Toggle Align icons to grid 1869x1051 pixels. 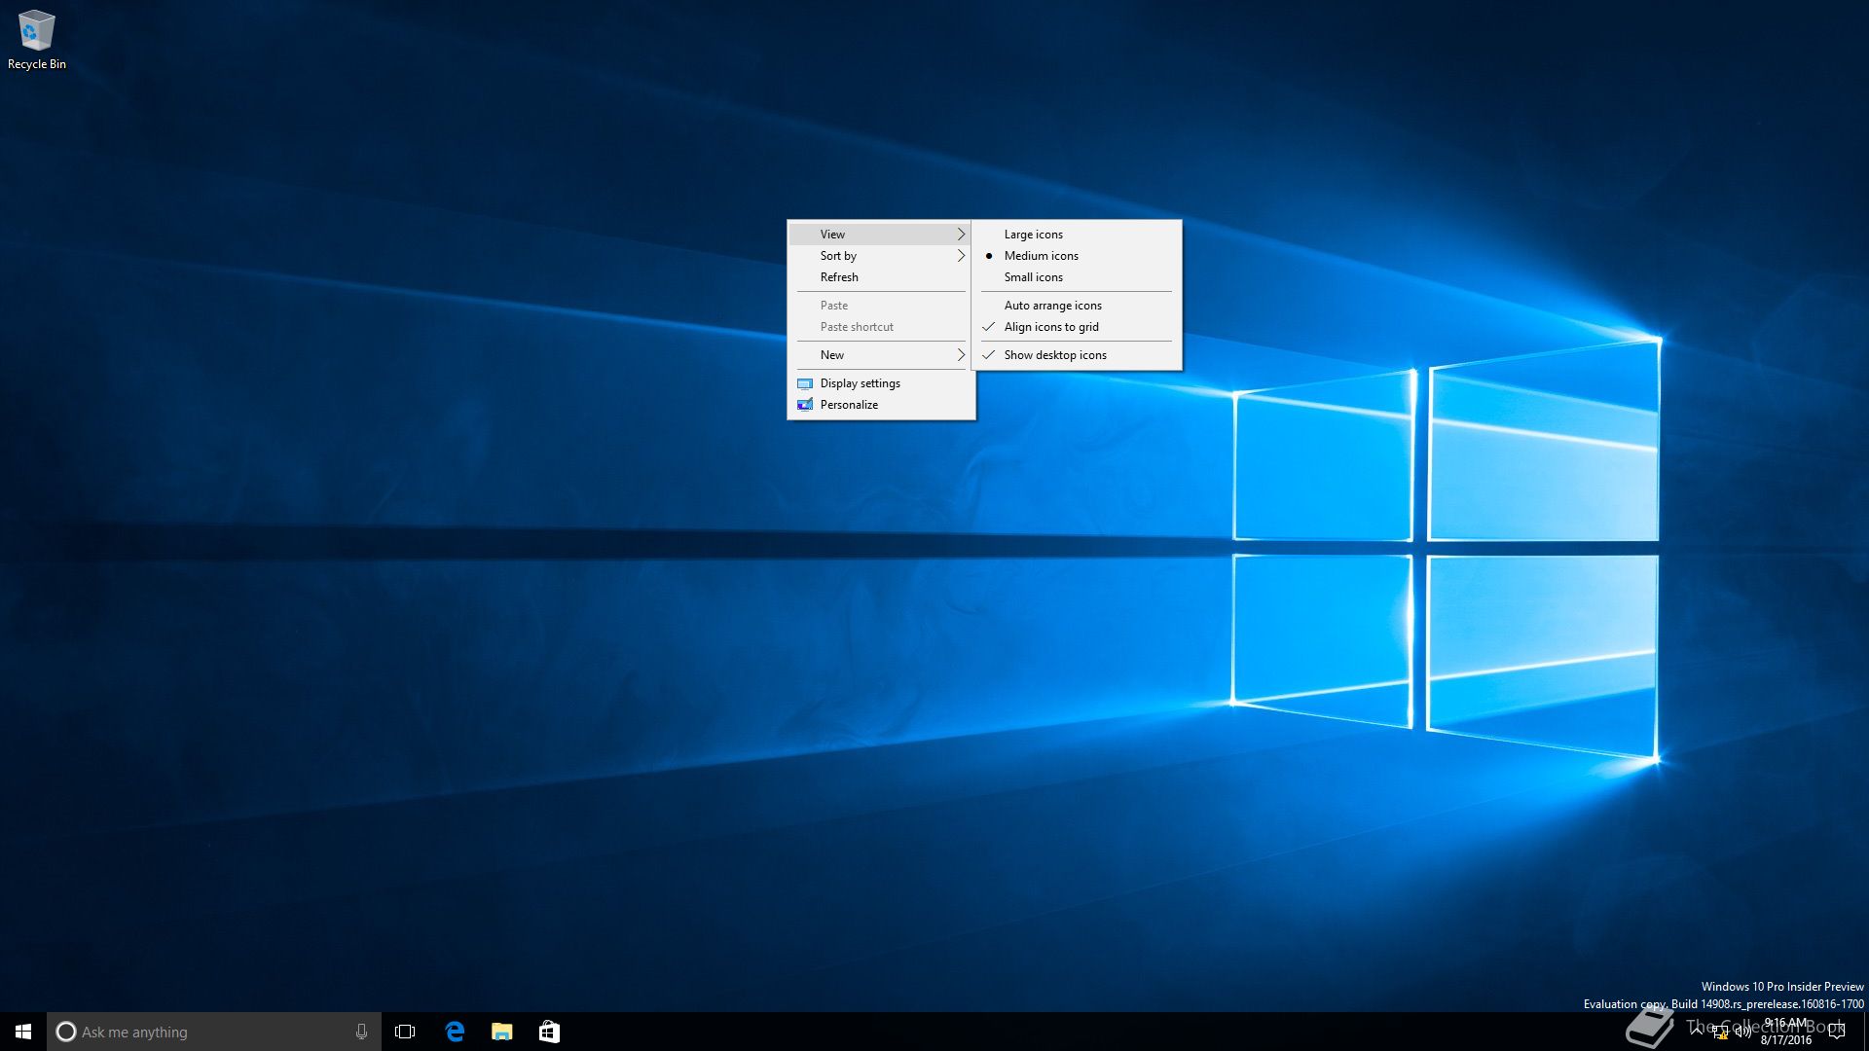pyautogui.click(x=1077, y=327)
